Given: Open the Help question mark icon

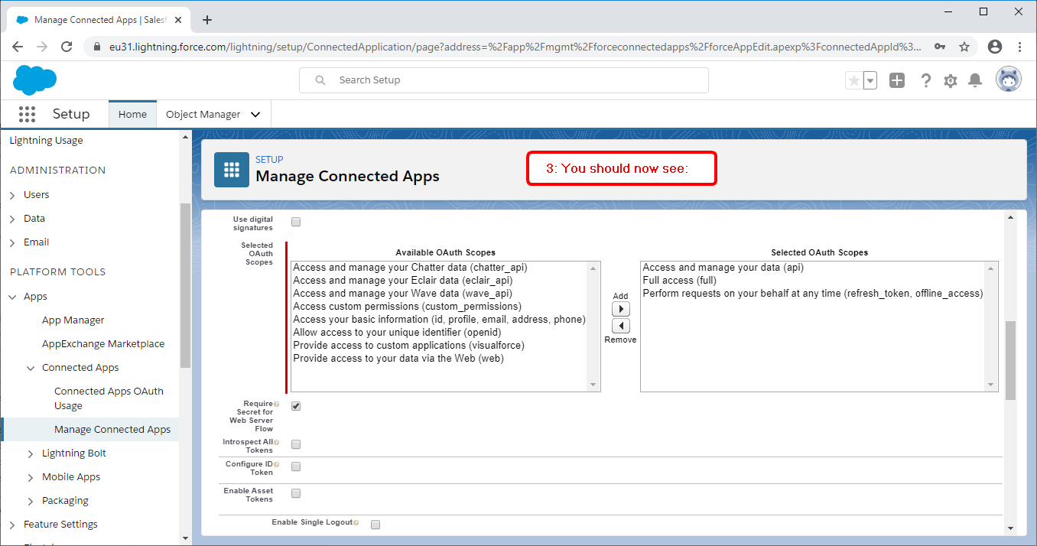Looking at the screenshot, I should pos(926,80).
